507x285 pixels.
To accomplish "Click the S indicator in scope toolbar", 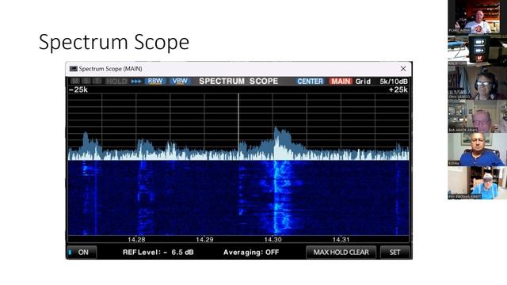I will point(86,81).
